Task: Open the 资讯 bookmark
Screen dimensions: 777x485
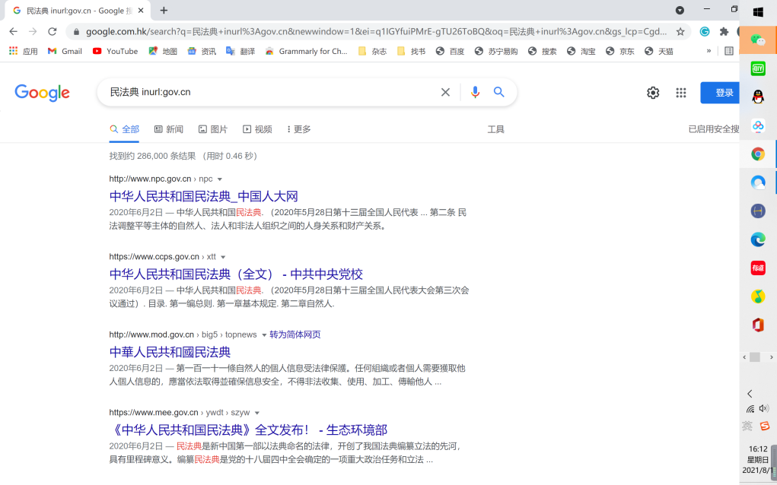Action: pyautogui.click(x=202, y=51)
